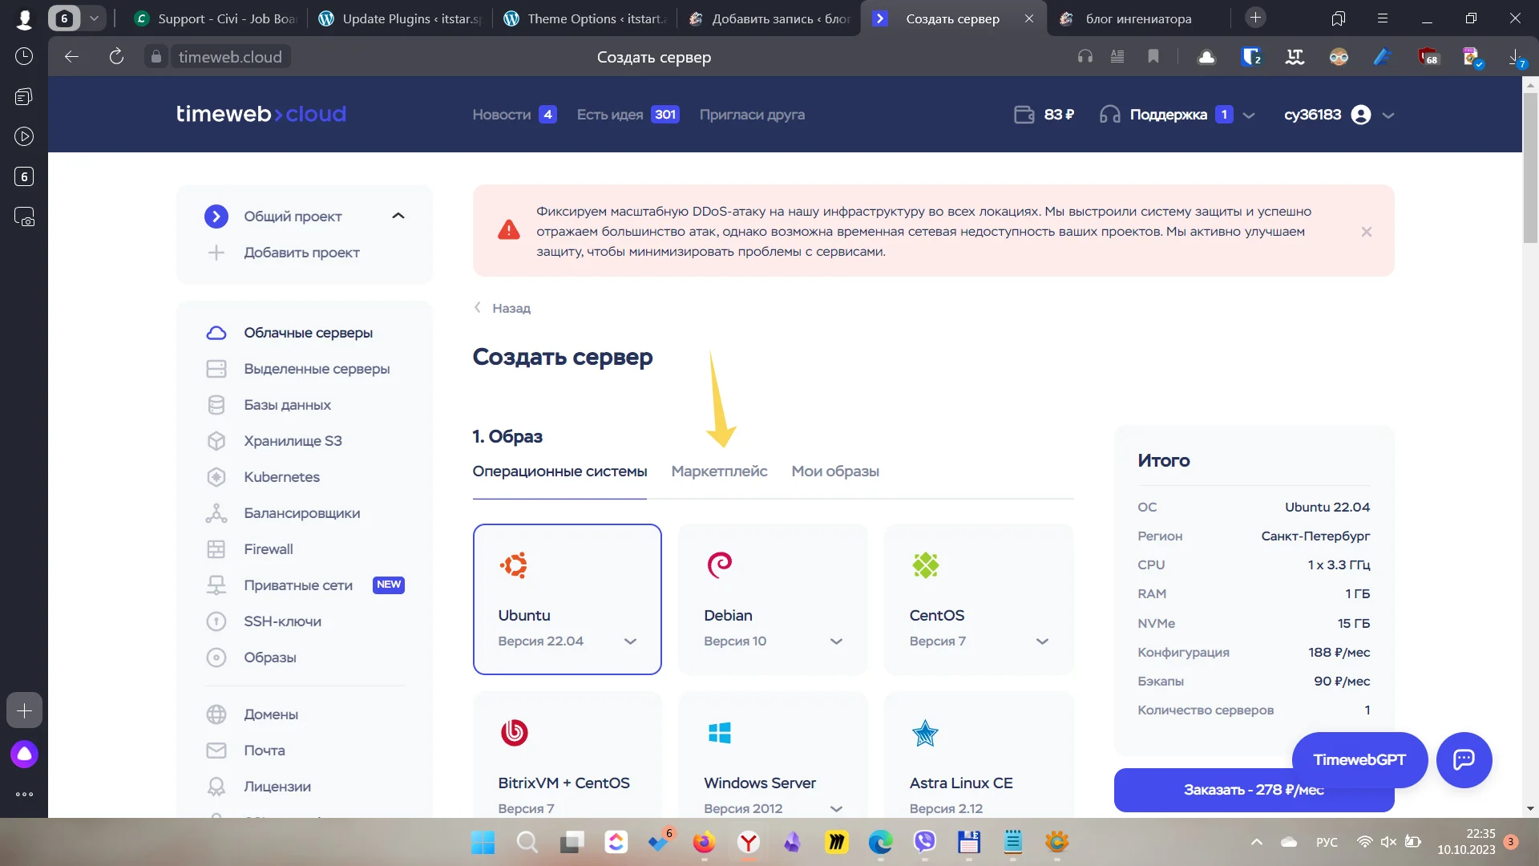Click the taskbar clock 22:35
1539x866 pixels.
click(1466, 842)
